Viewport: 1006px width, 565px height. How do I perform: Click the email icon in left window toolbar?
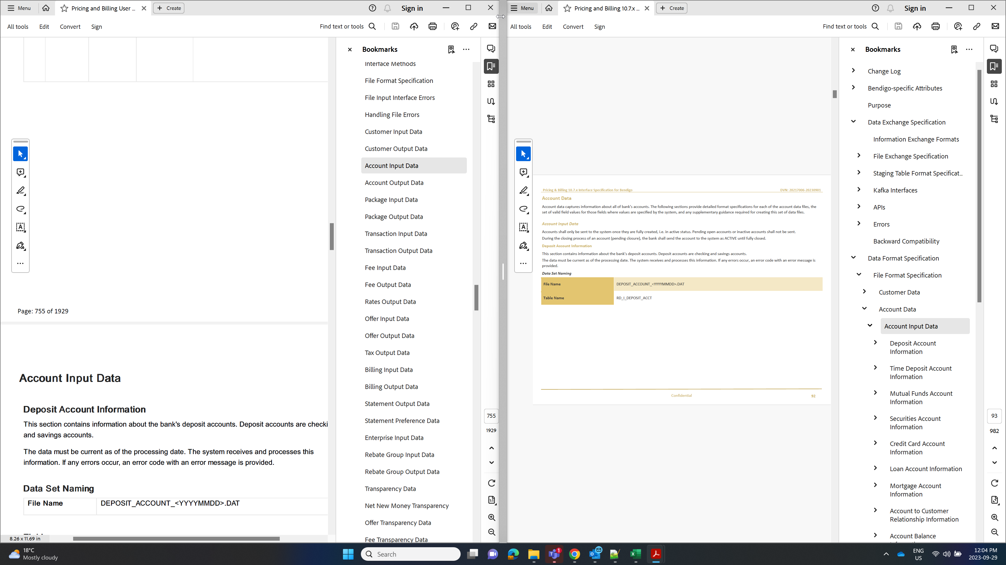(x=492, y=26)
